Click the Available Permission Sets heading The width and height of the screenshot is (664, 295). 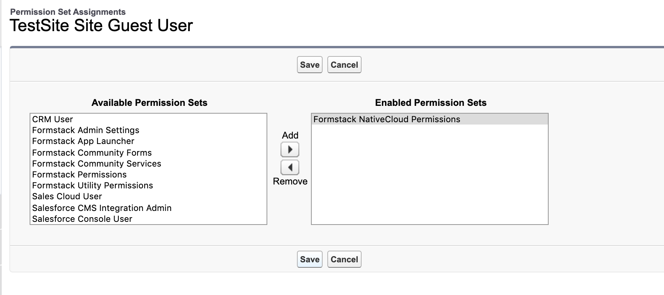[x=149, y=103]
